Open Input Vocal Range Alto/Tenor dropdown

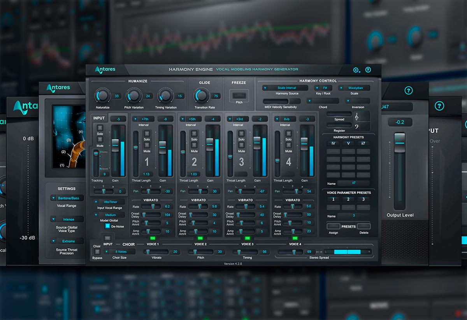point(109,202)
